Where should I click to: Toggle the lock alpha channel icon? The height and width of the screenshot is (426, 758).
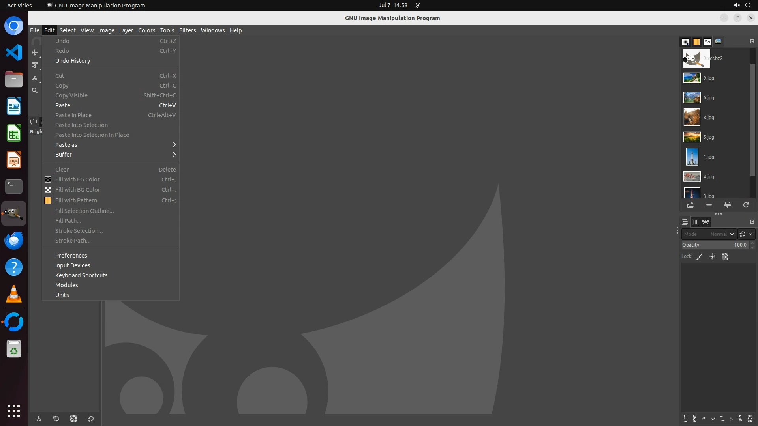point(725,256)
